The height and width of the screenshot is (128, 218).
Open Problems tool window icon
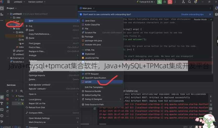pyautogui.click(x=2, y=116)
